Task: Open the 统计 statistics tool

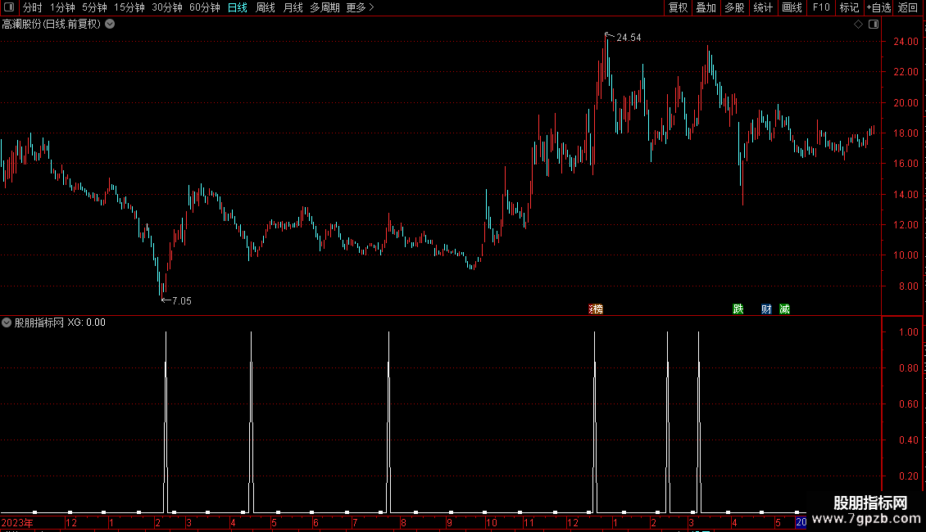Action: [x=762, y=7]
